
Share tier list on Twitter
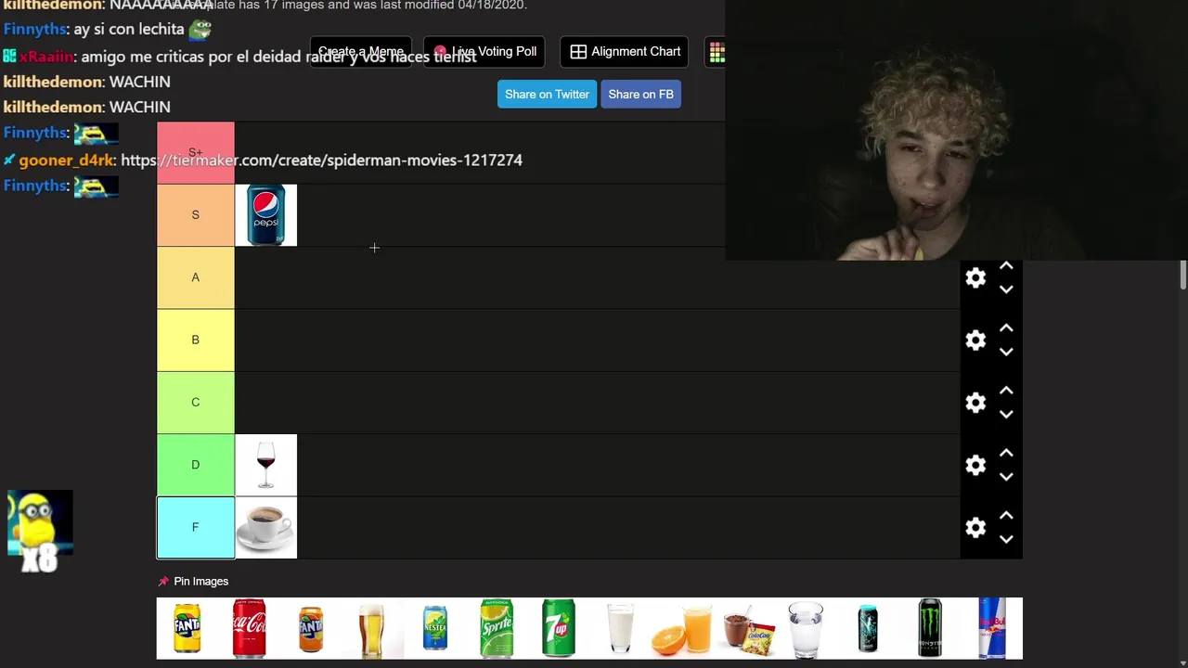[547, 95]
